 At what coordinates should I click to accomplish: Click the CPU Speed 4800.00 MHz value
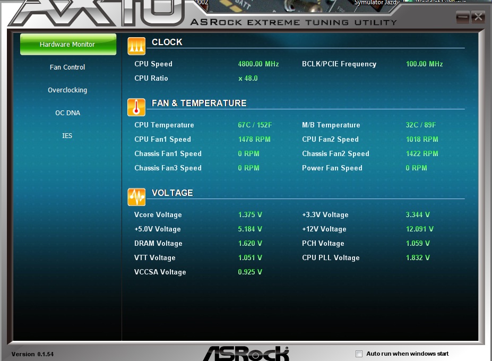pyautogui.click(x=258, y=64)
